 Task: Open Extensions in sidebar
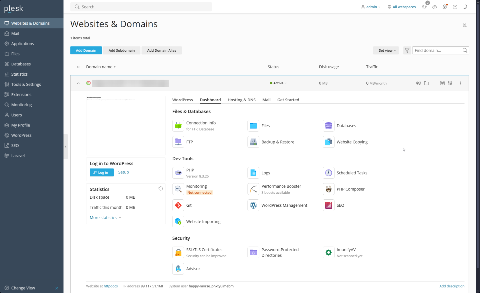point(32,95)
